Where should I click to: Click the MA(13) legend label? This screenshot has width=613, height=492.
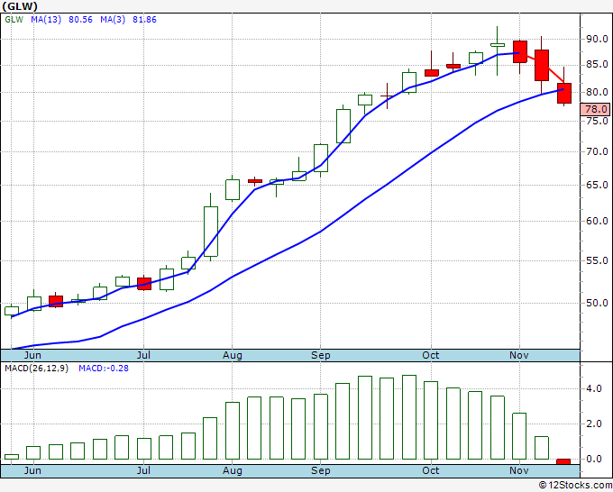46,20
